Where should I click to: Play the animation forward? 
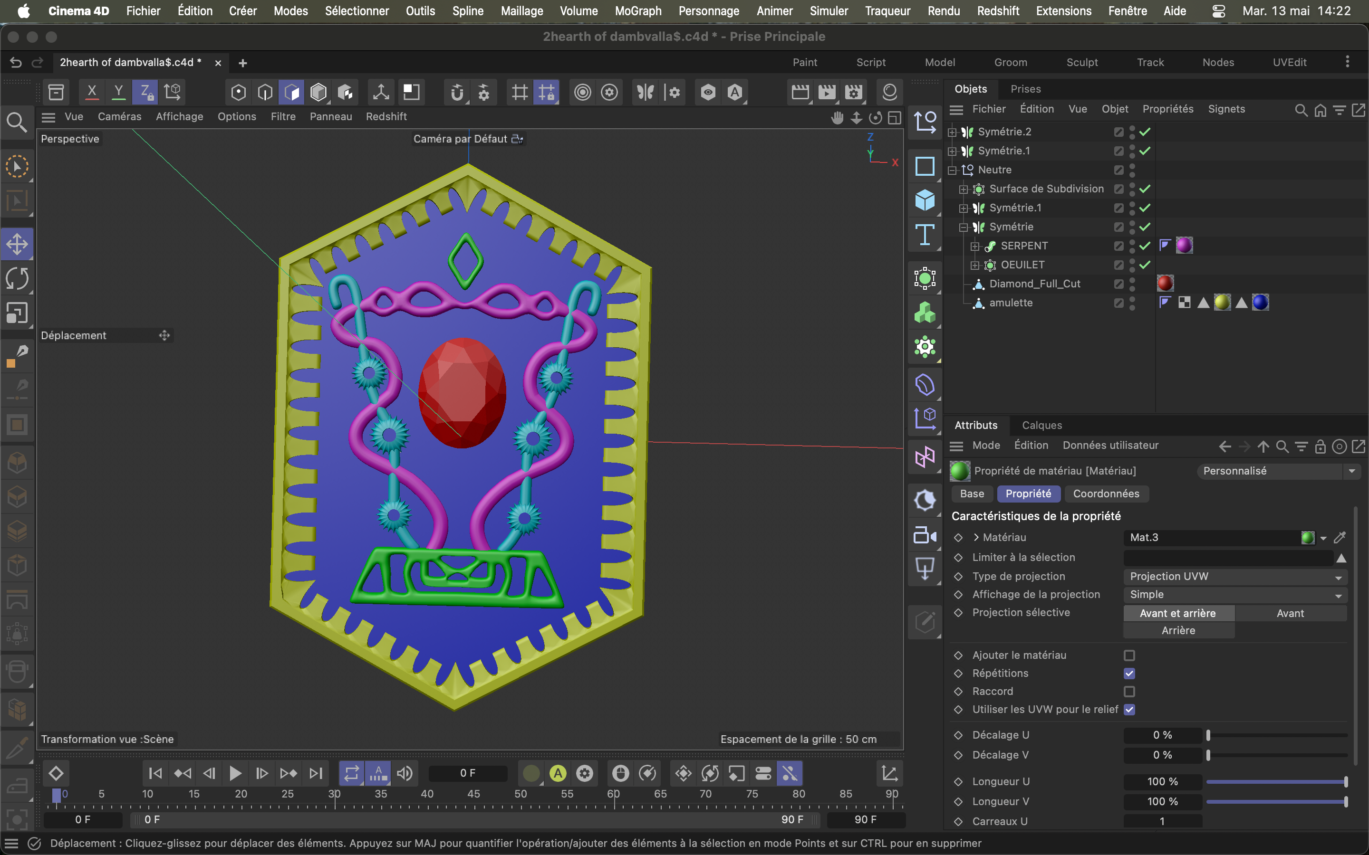click(235, 773)
